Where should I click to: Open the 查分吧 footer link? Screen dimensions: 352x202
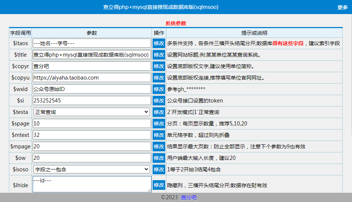coord(189,198)
